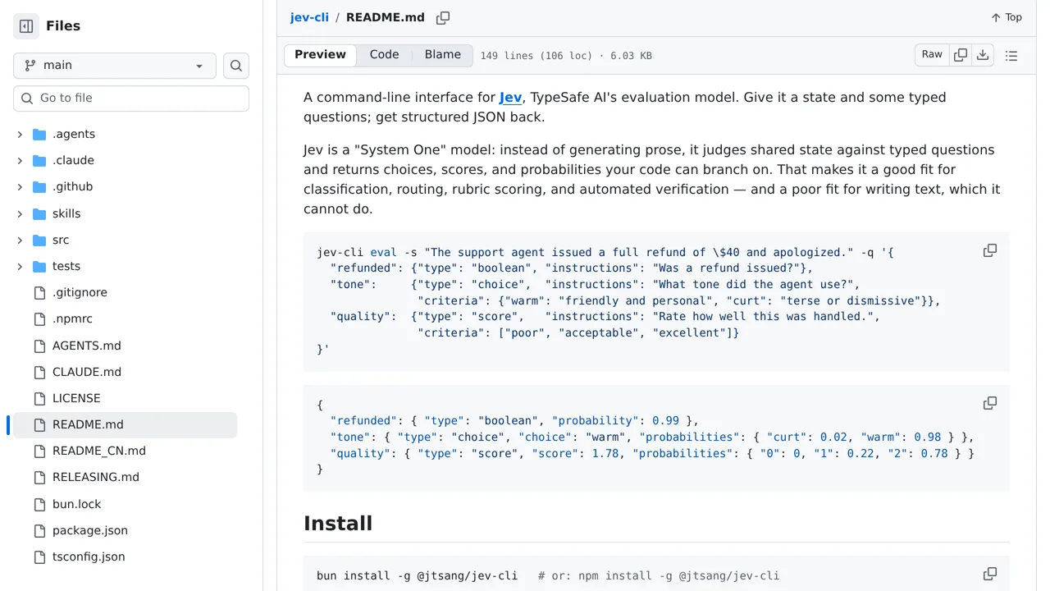
Task: Expand the skills folder chevron
Action: (x=20, y=213)
